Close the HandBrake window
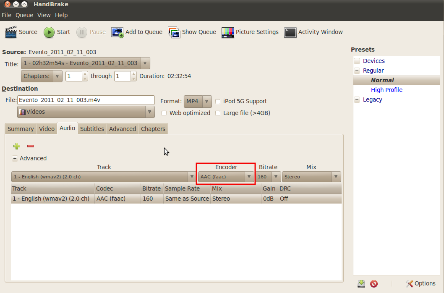444x293 pixels. pos(8,4)
